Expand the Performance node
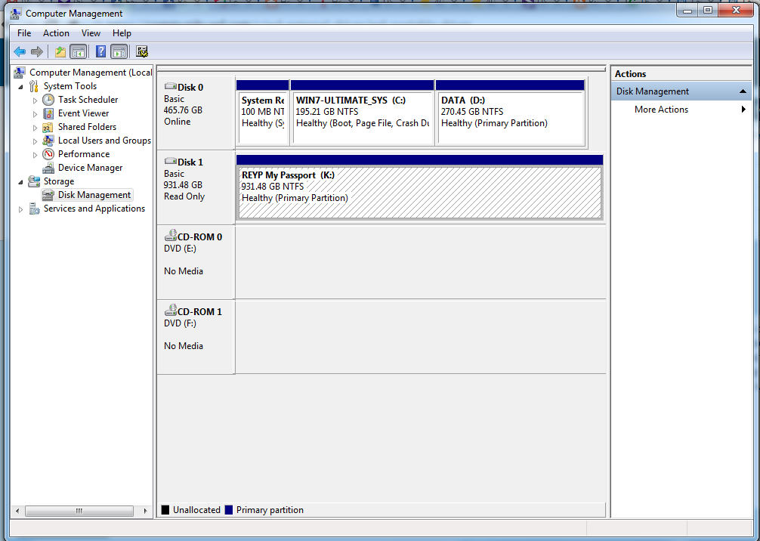 pos(35,155)
